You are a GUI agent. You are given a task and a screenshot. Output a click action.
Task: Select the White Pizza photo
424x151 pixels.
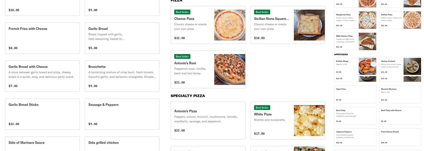tap(309, 120)
